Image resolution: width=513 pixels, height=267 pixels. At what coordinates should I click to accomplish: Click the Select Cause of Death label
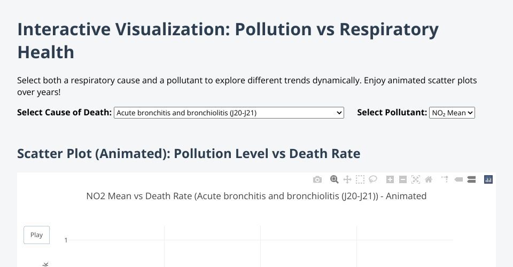[65, 113]
